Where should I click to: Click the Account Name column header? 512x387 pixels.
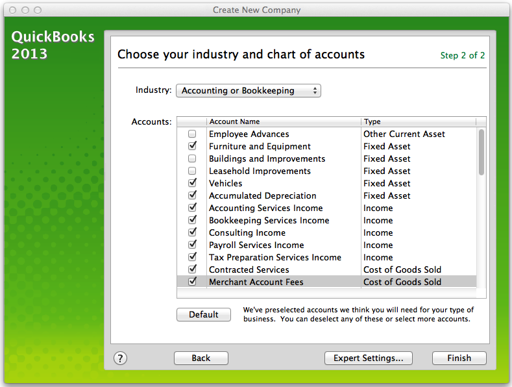click(284, 121)
